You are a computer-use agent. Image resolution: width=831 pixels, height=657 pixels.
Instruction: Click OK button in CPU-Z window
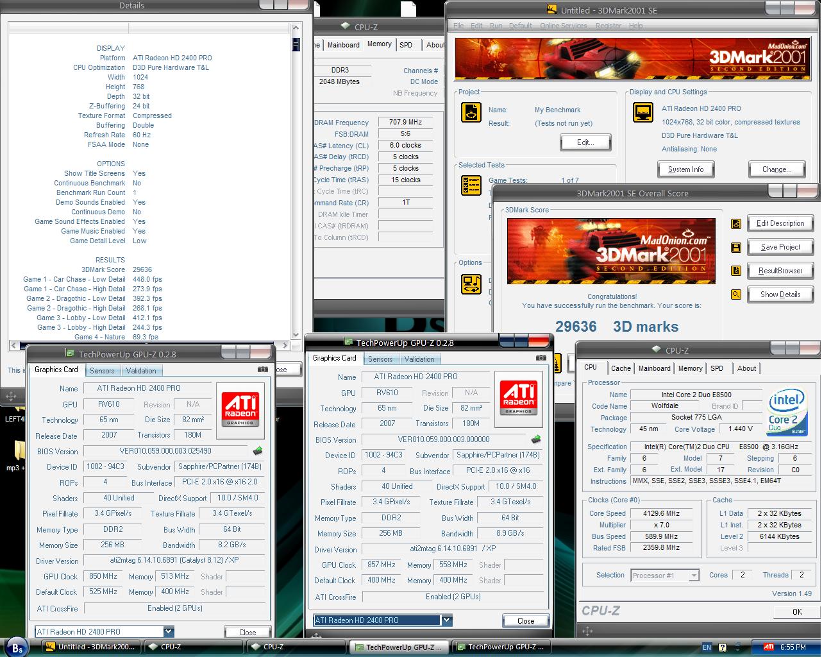797,611
